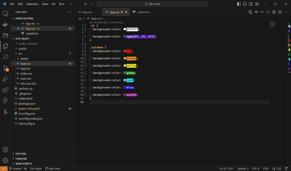This screenshot has width=291, height=171.
Task: Open Remote Explorer in the activity bar
Action: tap(5, 13)
